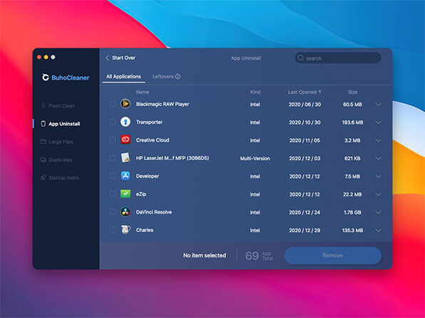Open Duplicates in sidebar
This screenshot has width=425, height=318.
tap(56, 160)
